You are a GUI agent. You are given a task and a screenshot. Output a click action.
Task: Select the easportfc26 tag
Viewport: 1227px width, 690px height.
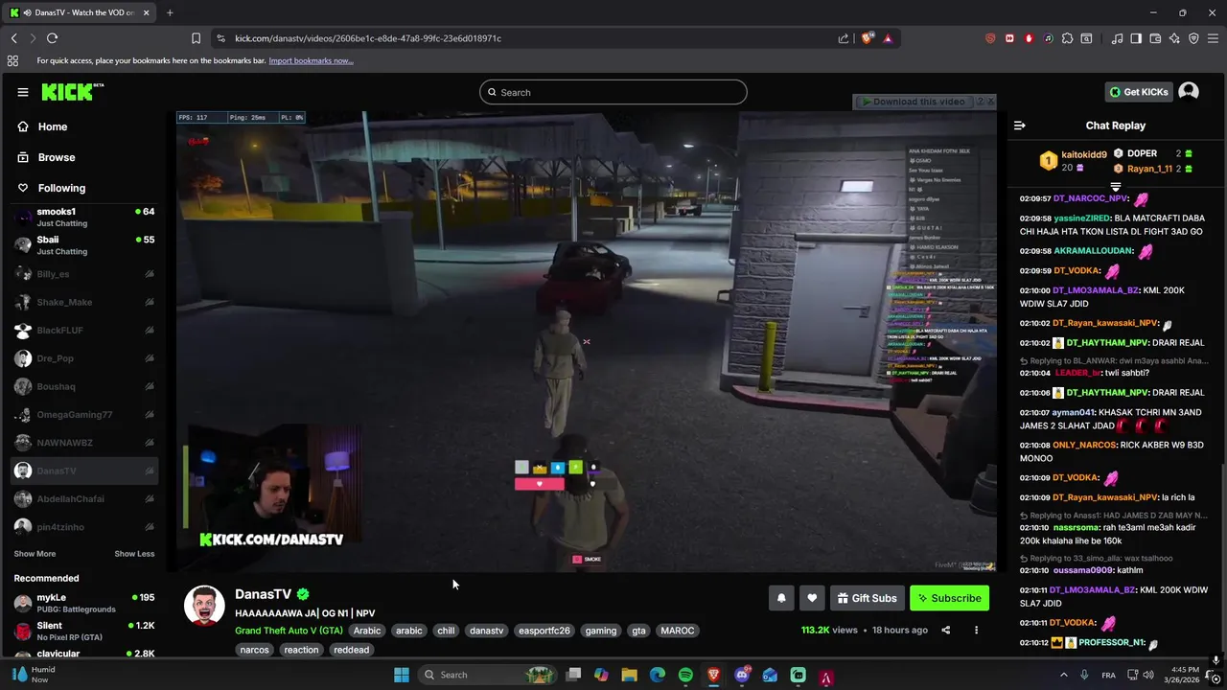(x=544, y=631)
